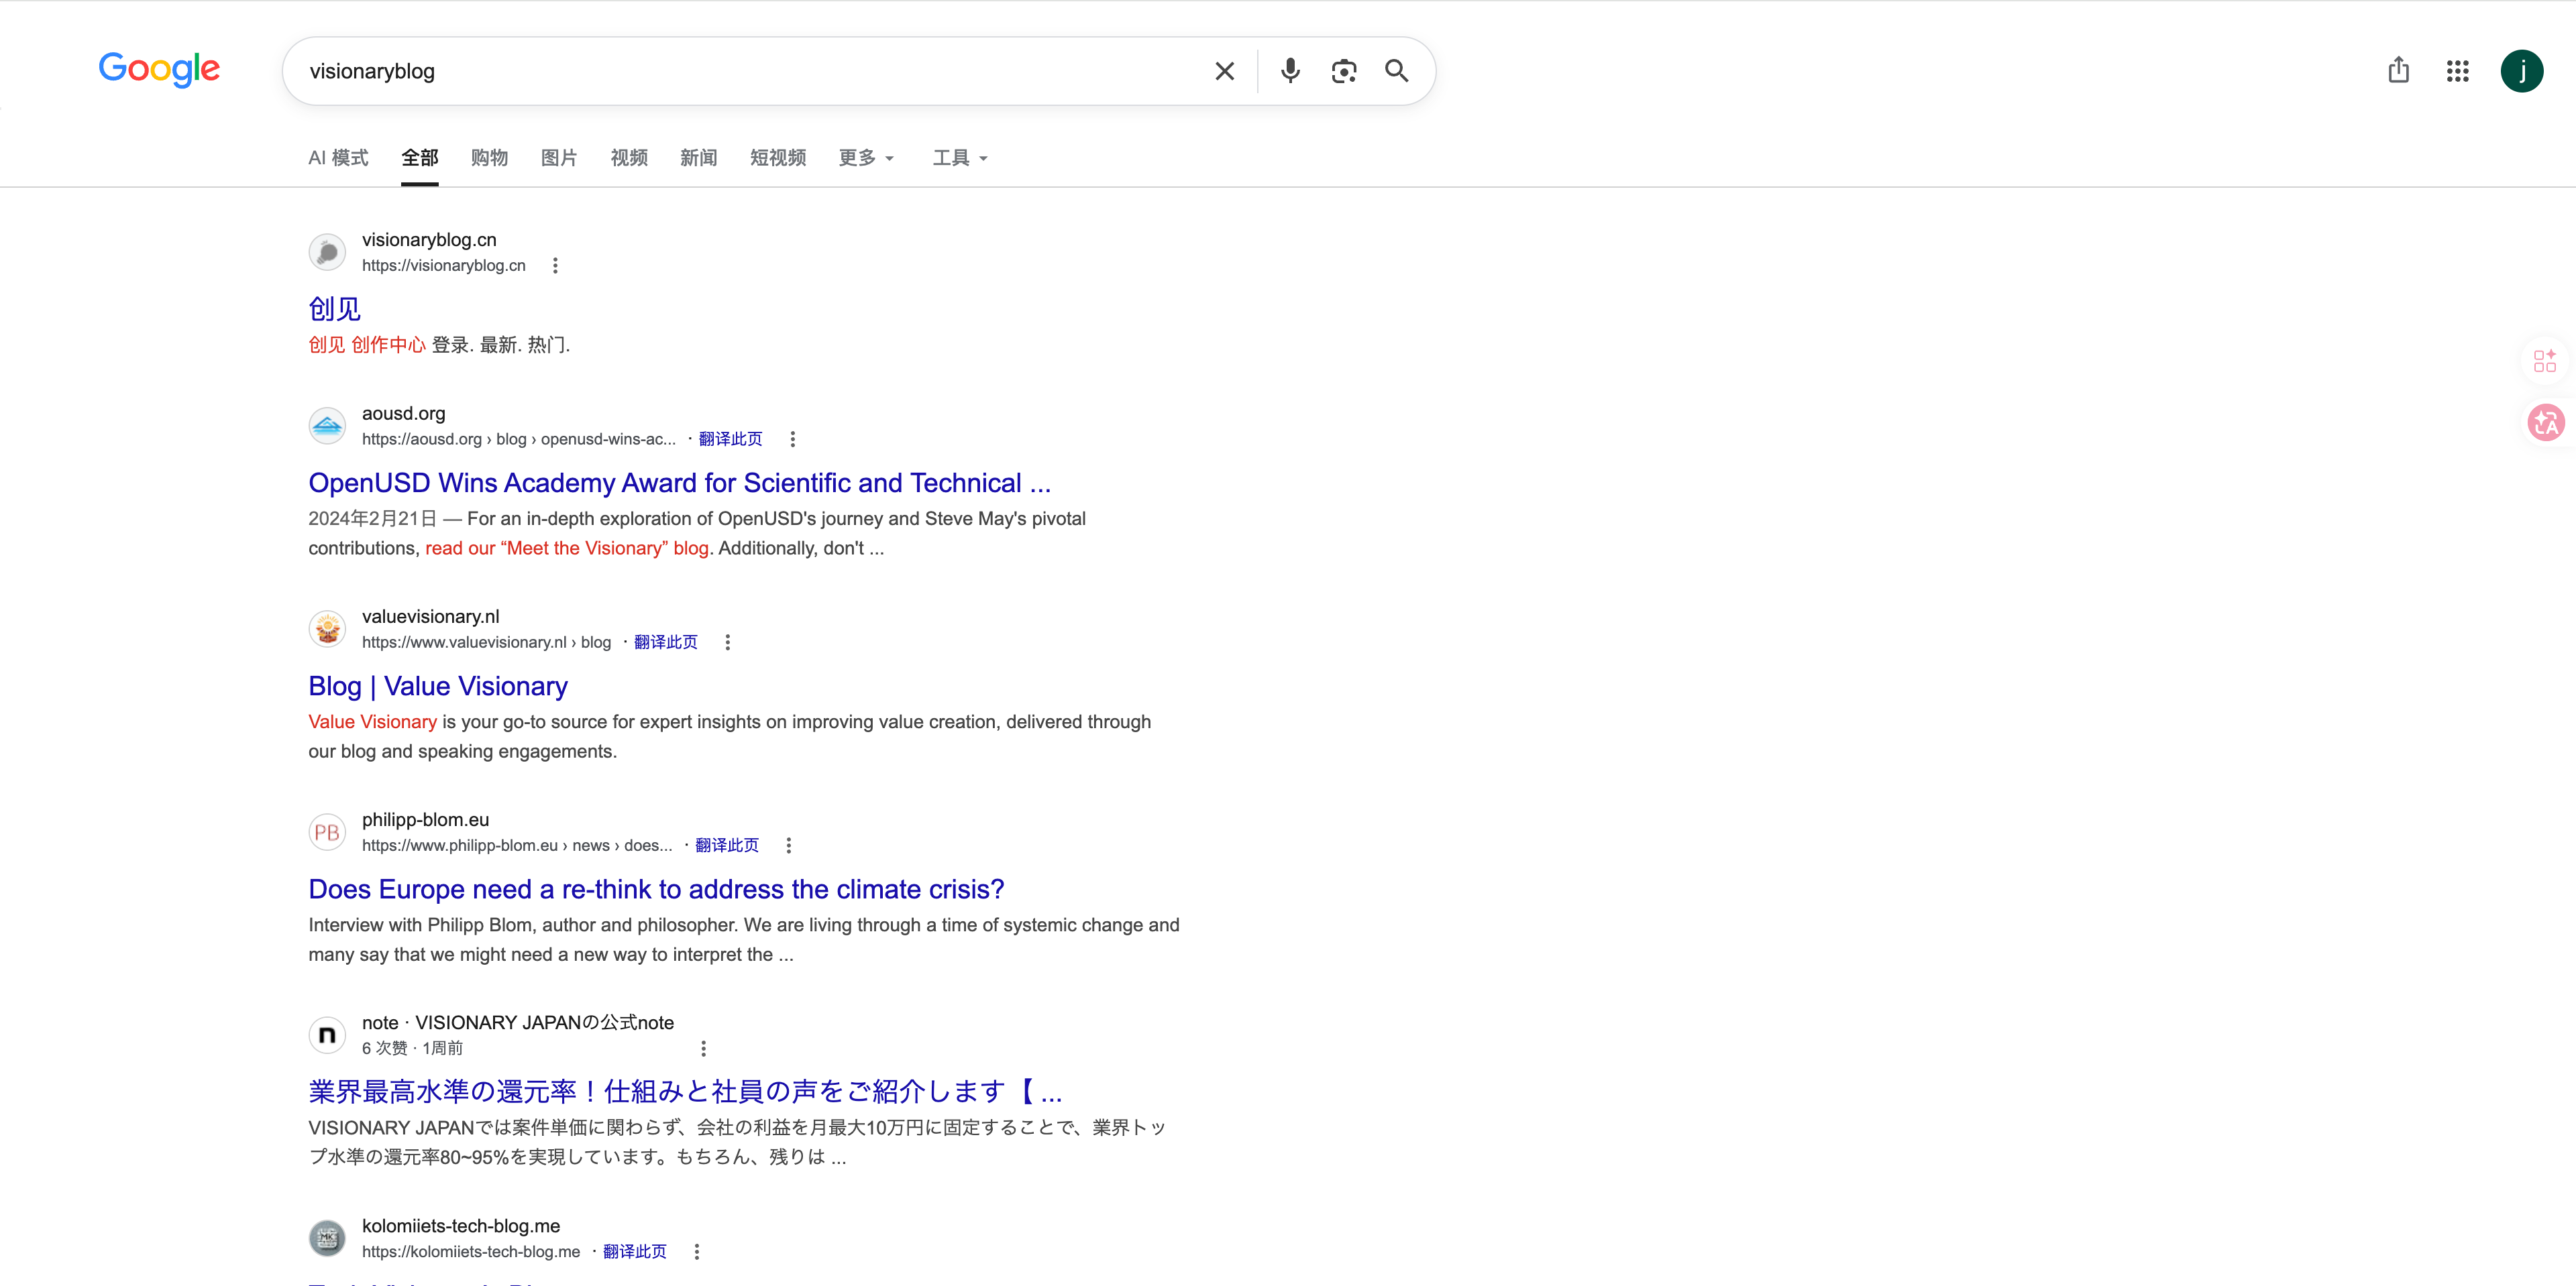This screenshot has height=1286, width=2576.
Task: Switch to 视频 tab
Action: (629, 158)
